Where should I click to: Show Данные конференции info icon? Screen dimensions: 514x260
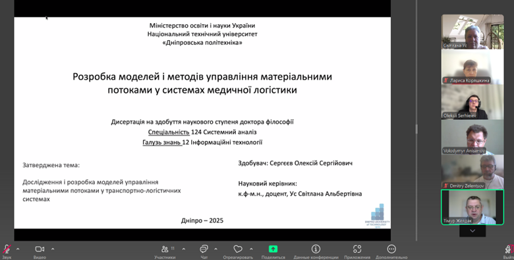point(316,249)
